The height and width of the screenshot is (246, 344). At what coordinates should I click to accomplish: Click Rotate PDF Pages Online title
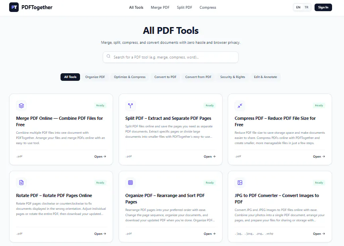pos(54,195)
